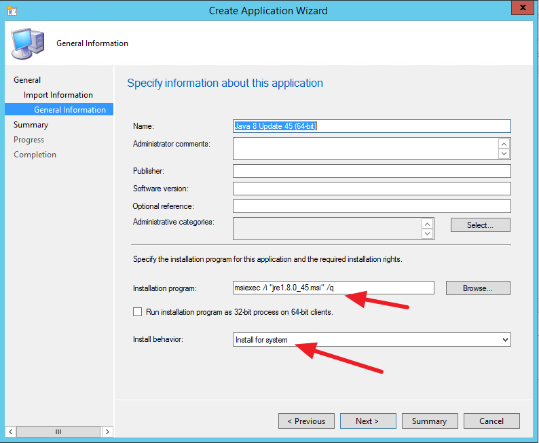539x443 pixels.
Task: Click the Next > button
Action: click(x=368, y=421)
